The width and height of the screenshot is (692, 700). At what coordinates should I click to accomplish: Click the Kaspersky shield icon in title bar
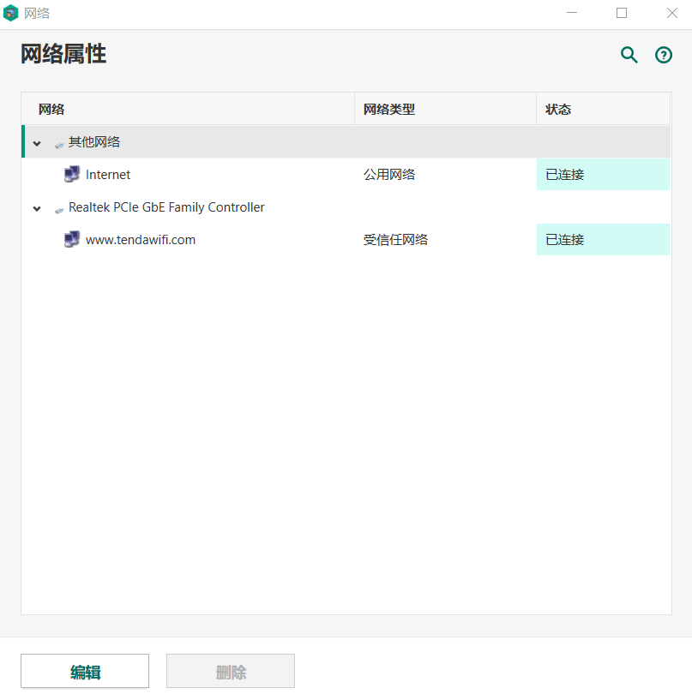[11, 13]
